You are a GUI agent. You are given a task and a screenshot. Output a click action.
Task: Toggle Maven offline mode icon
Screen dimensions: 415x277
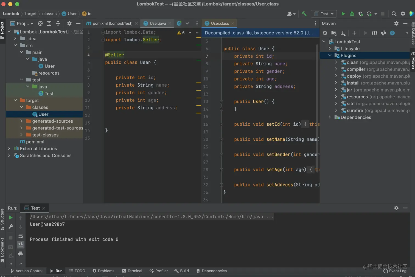[x=383, y=33]
